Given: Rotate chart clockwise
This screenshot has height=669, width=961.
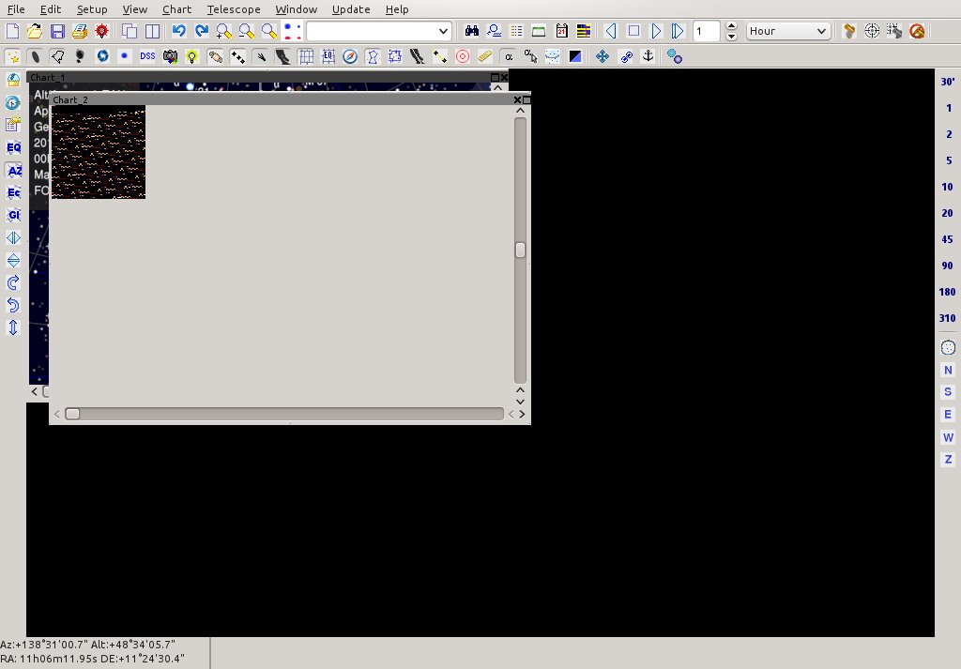Looking at the screenshot, I should click(x=13, y=282).
